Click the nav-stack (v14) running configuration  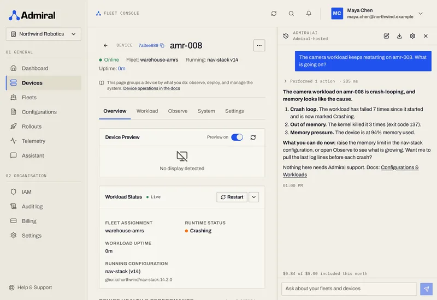(123, 271)
